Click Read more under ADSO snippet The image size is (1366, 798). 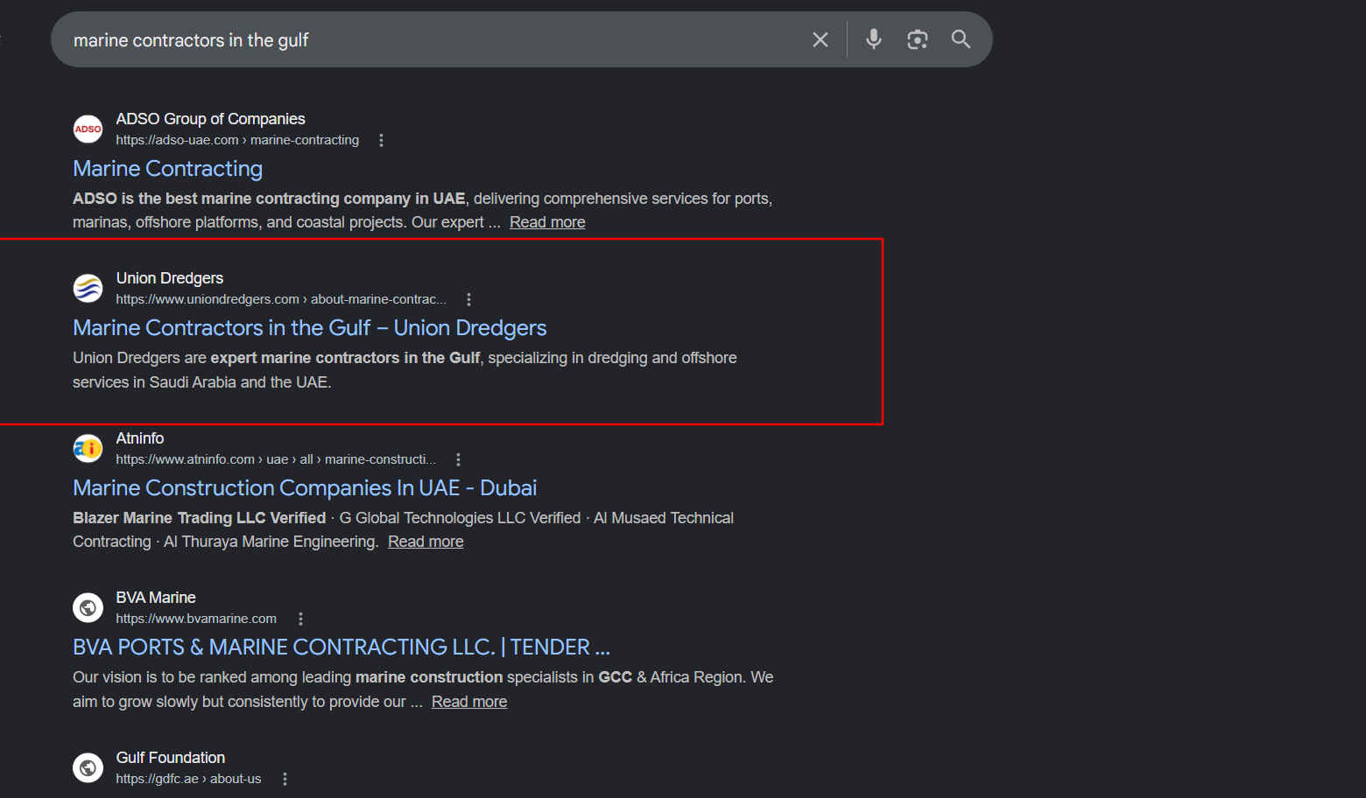[547, 222]
